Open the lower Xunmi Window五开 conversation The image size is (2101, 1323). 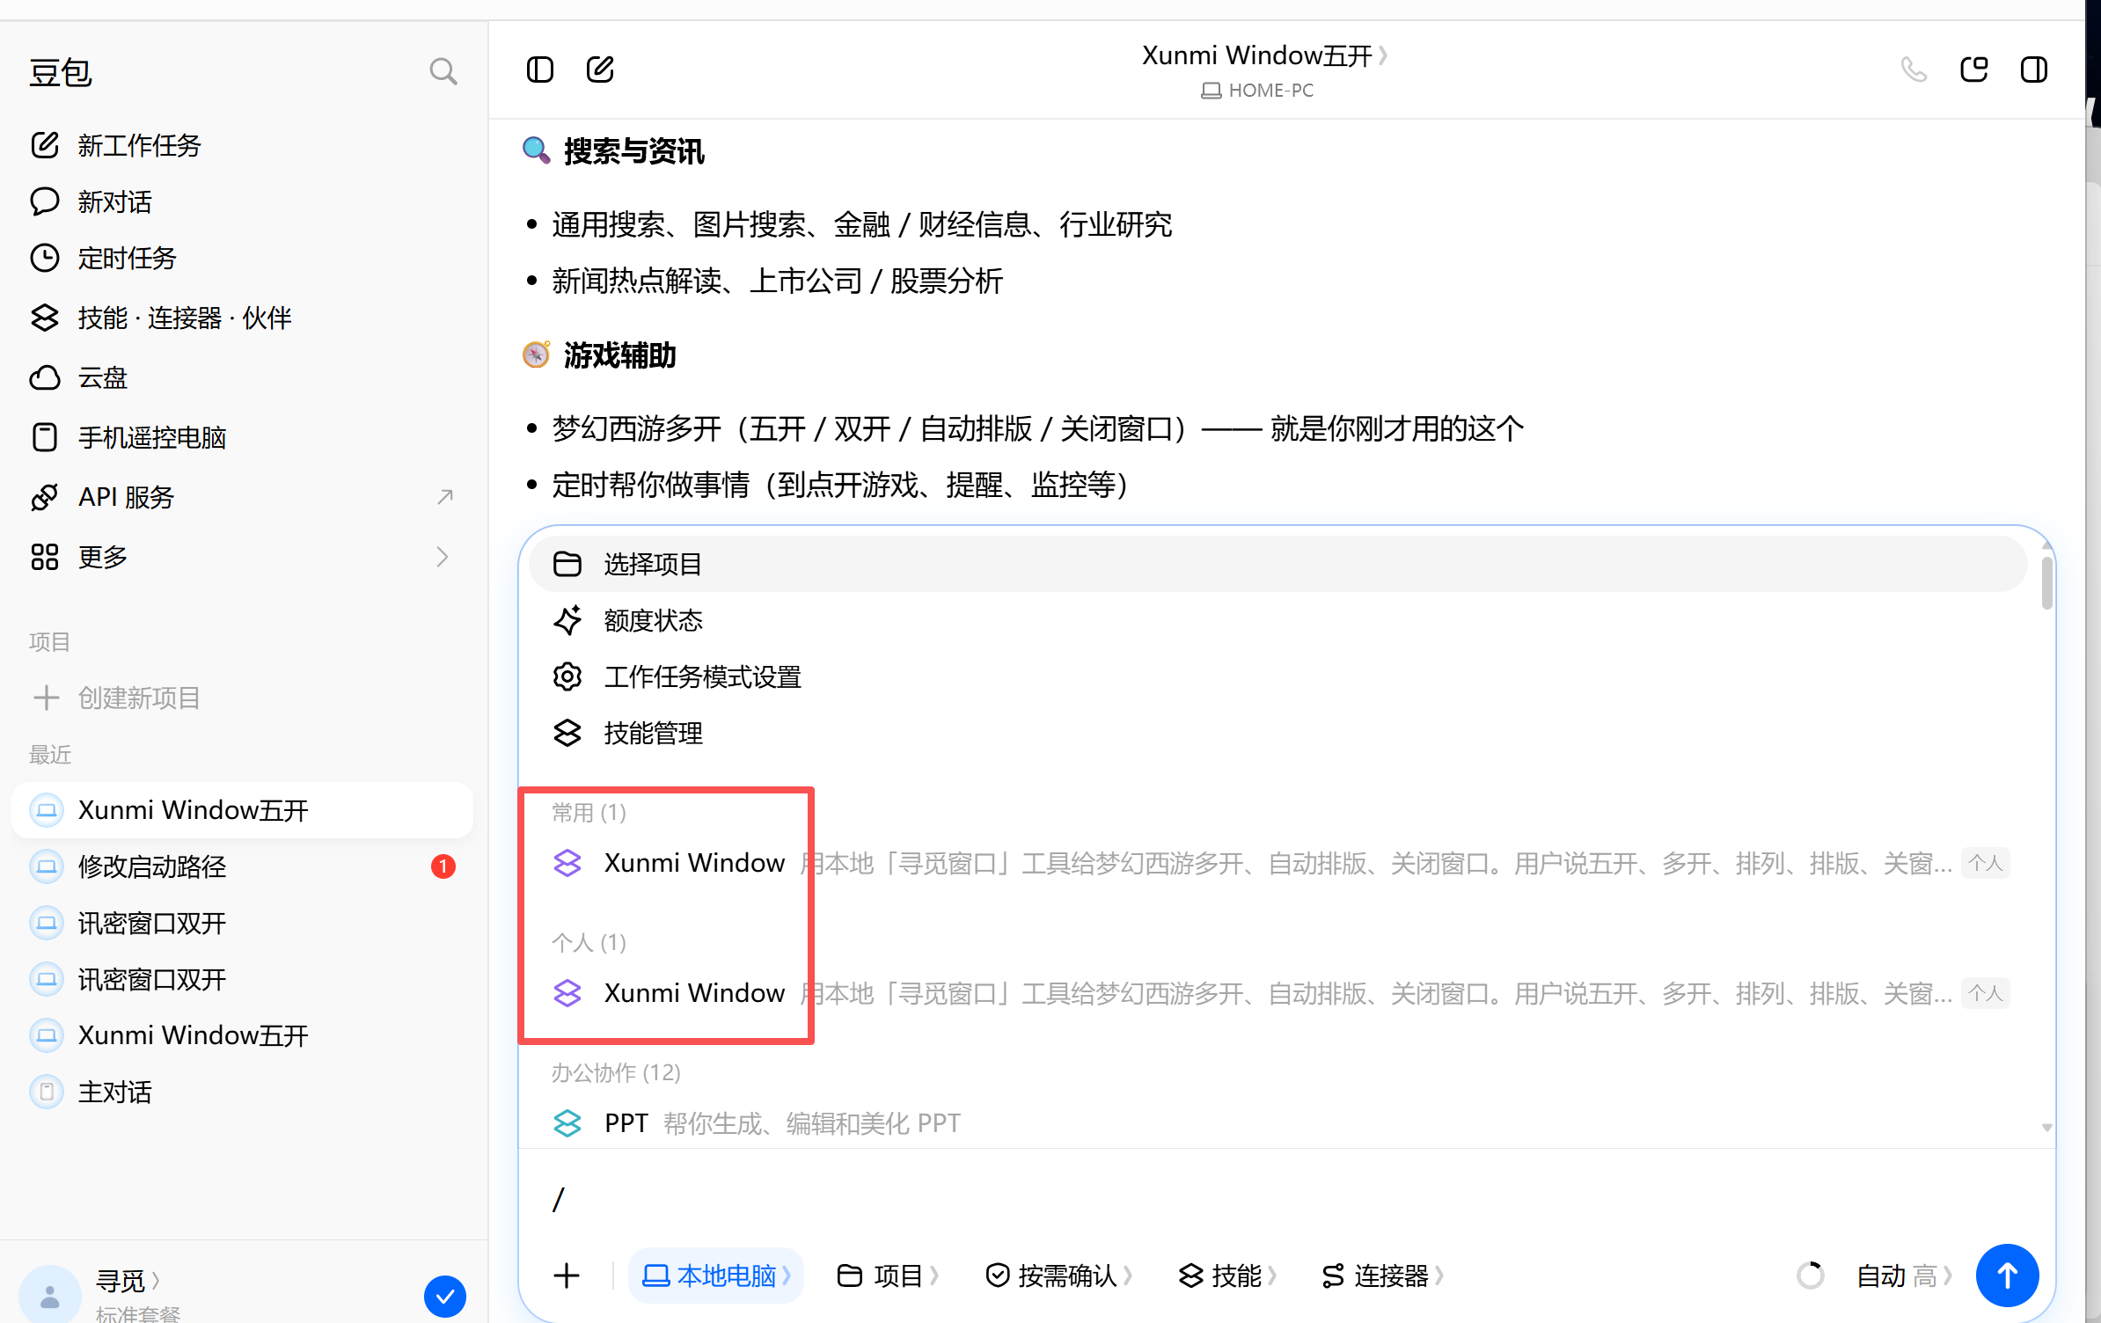pos(242,1035)
